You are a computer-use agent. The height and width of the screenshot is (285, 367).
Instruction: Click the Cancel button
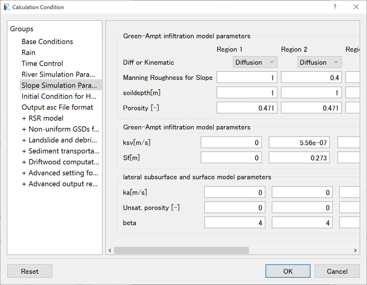pos(337,271)
